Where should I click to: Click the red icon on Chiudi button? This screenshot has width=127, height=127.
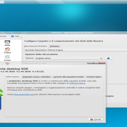pyautogui.click(x=91, y=119)
